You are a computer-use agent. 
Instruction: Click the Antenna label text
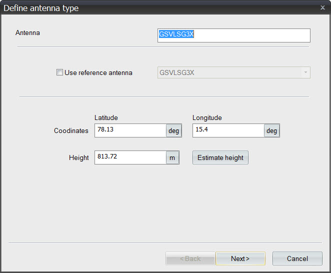(27, 33)
